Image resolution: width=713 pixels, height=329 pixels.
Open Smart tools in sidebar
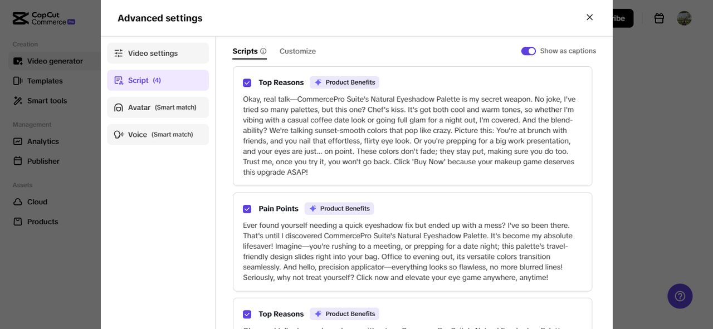47,101
